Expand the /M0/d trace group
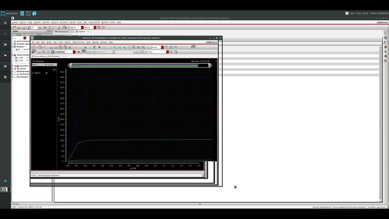Viewport: 389px width, 219px height. [33, 73]
